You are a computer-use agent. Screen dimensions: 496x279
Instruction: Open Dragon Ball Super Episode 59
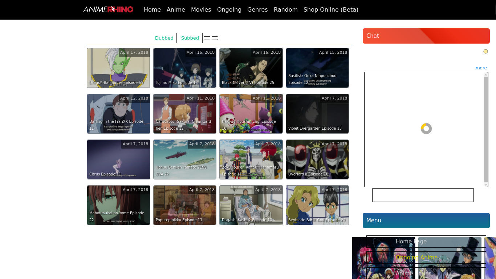click(x=118, y=68)
